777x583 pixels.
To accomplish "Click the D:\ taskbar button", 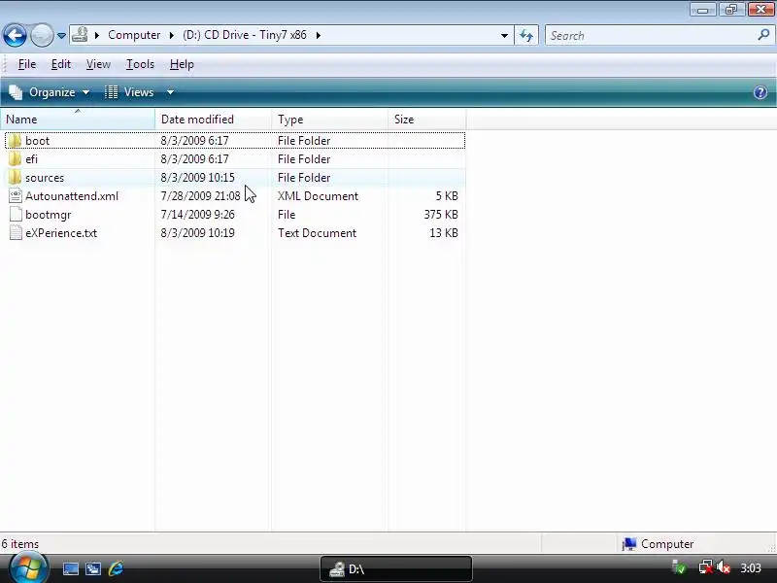I will point(396,568).
